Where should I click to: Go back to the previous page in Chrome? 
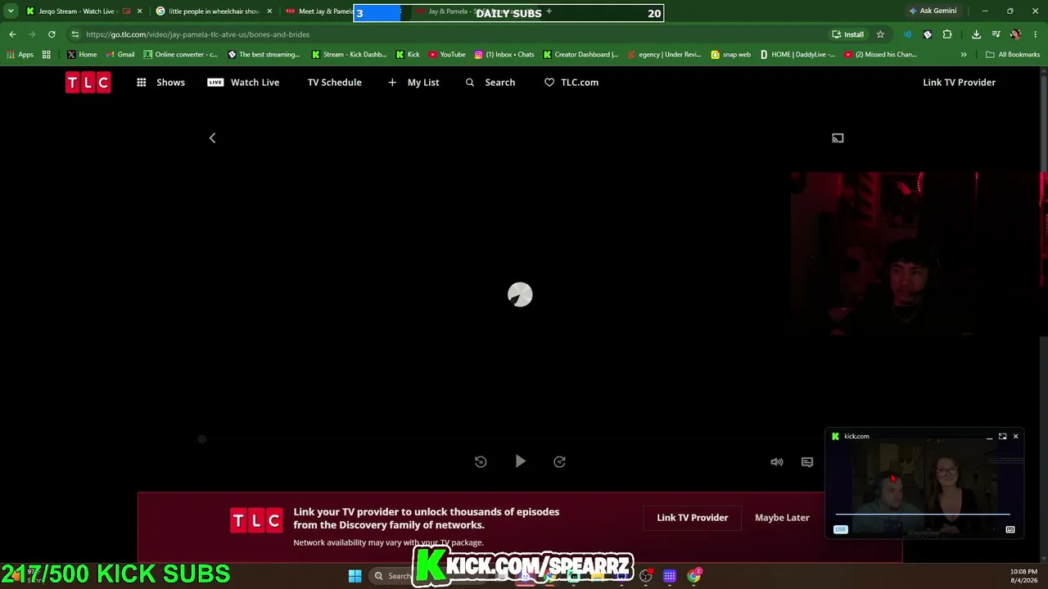point(12,34)
